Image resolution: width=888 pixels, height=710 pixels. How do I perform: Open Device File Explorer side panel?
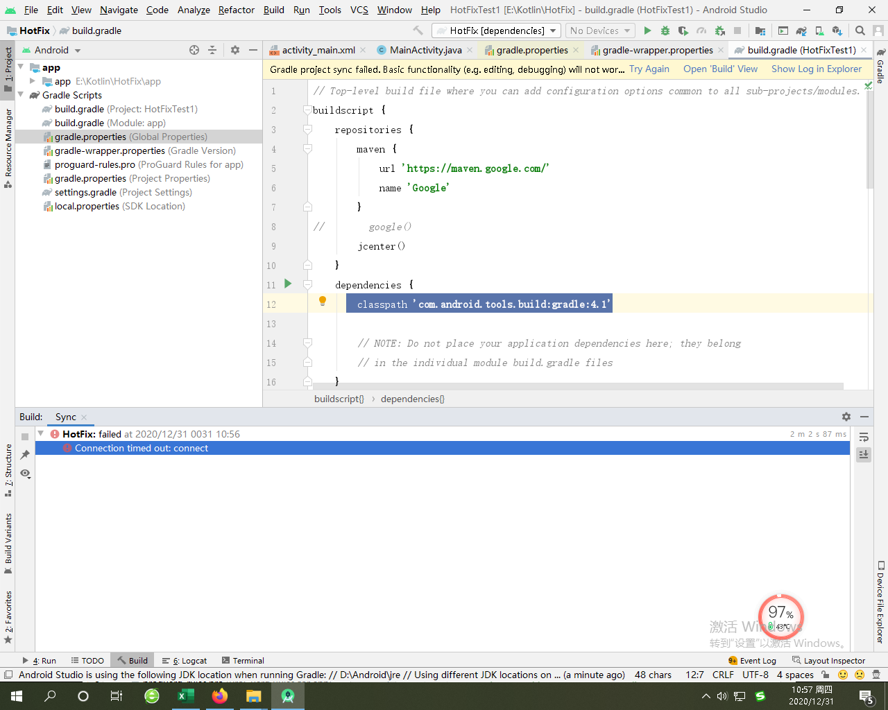coord(880,602)
